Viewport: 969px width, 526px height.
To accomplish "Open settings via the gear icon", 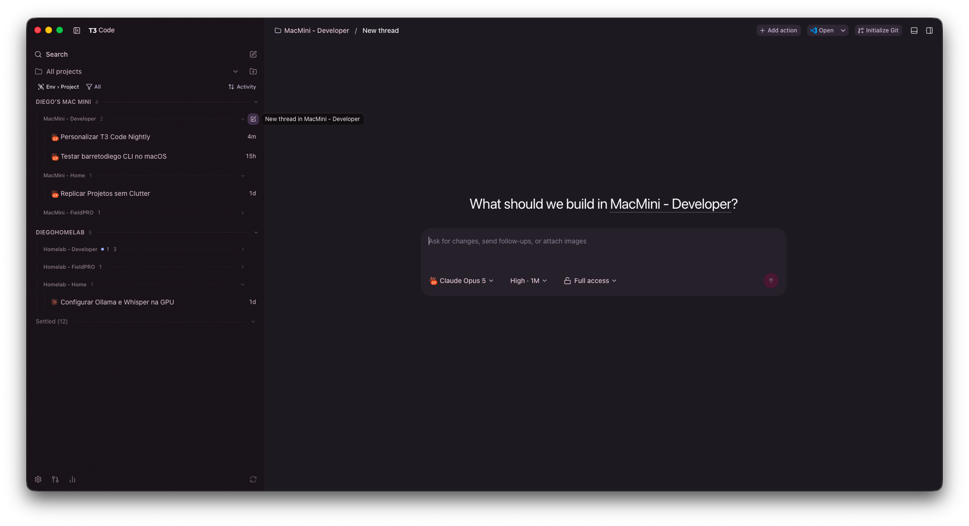I will [x=38, y=479].
